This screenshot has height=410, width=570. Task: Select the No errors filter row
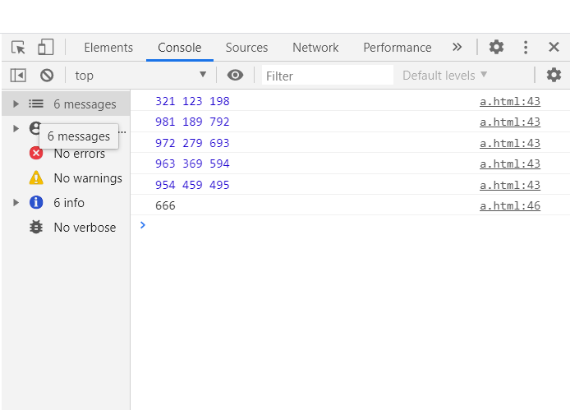pos(66,154)
